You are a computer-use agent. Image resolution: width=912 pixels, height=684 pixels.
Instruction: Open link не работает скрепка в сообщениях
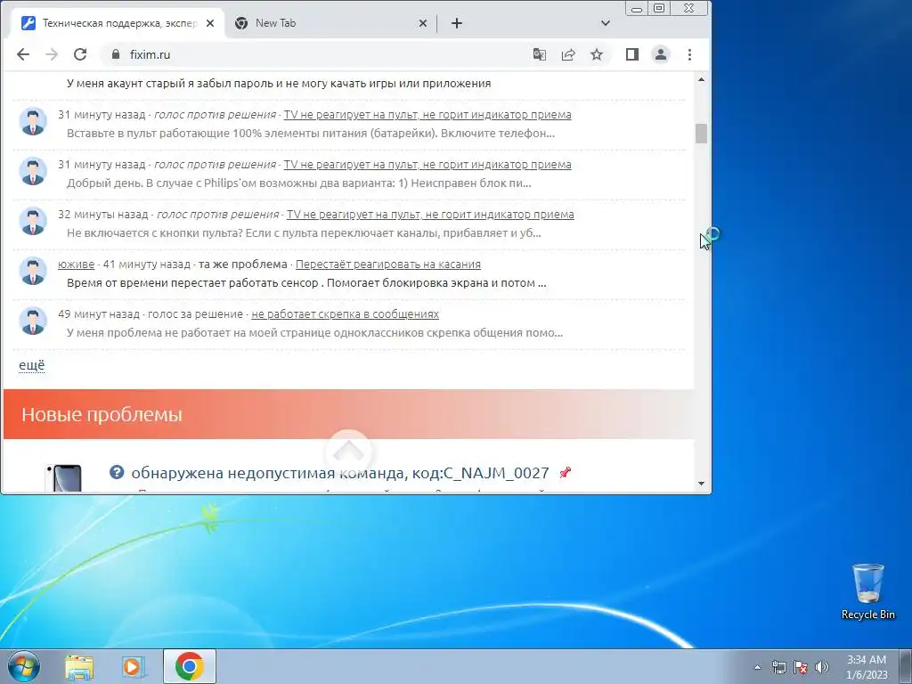click(x=345, y=314)
